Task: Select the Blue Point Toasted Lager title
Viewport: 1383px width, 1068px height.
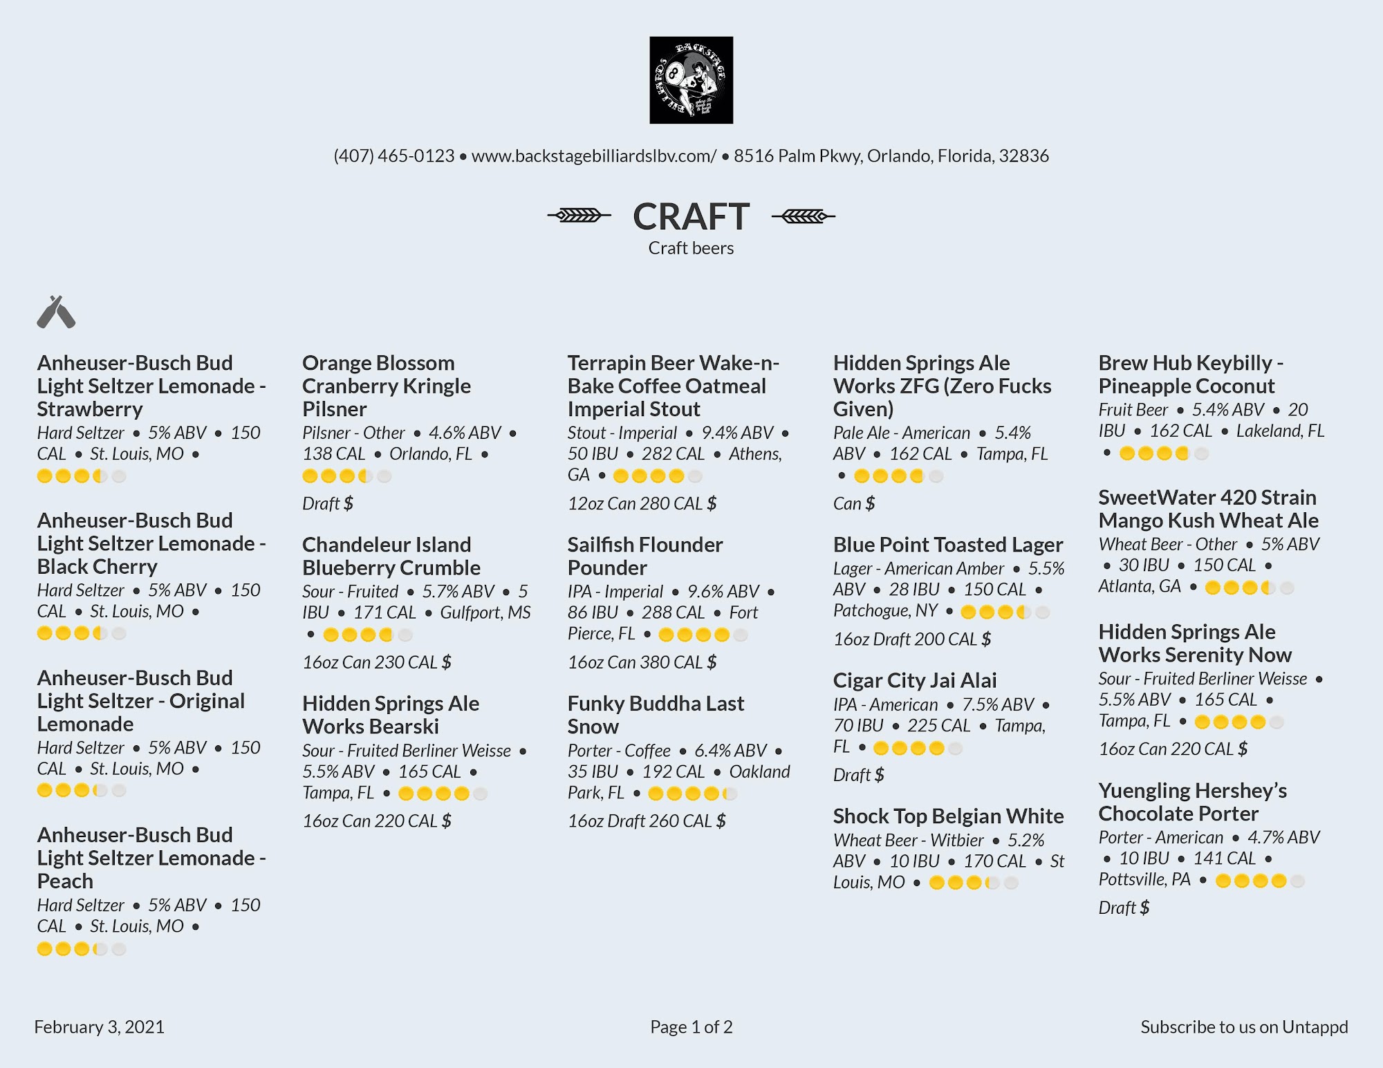Action: pyautogui.click(x=947, y=545)
